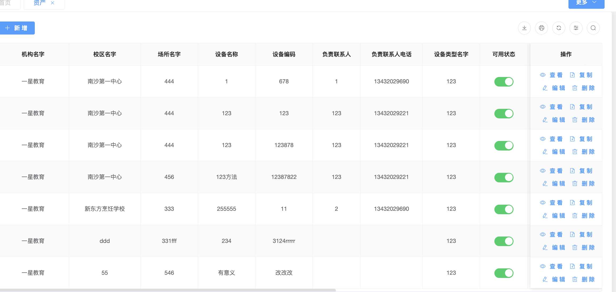The width and height of the screenshot is (616, 292).
Task: Edit the 123方法 row
Action: click(554, 183)
